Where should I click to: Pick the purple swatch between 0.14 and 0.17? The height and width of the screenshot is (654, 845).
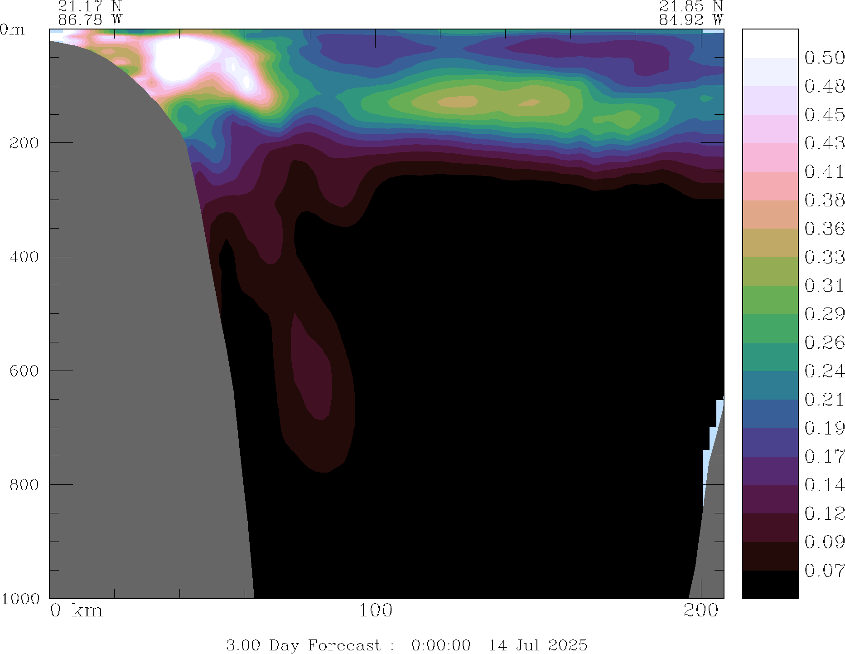(x=770, y=471)
